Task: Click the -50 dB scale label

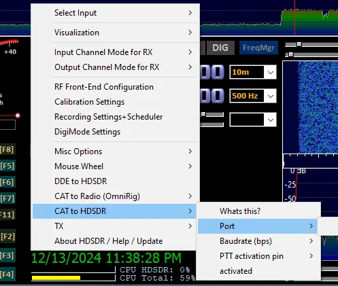Action: click(x=290, y=199)
